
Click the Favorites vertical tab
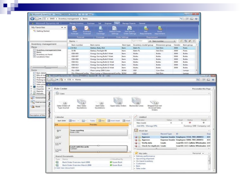point(49,96)
